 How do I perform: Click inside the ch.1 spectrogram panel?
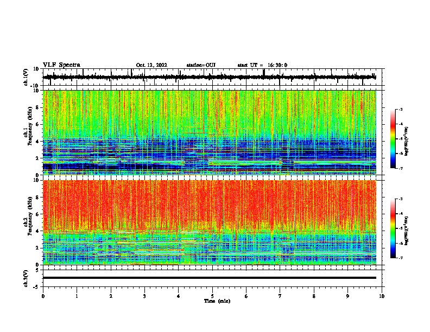pyautogui.click(x=210, y=132)
